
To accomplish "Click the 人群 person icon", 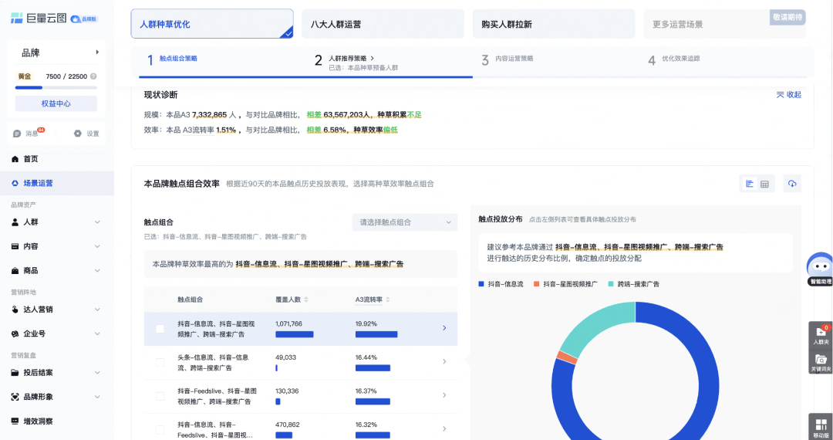I will (x=15, y=222).
